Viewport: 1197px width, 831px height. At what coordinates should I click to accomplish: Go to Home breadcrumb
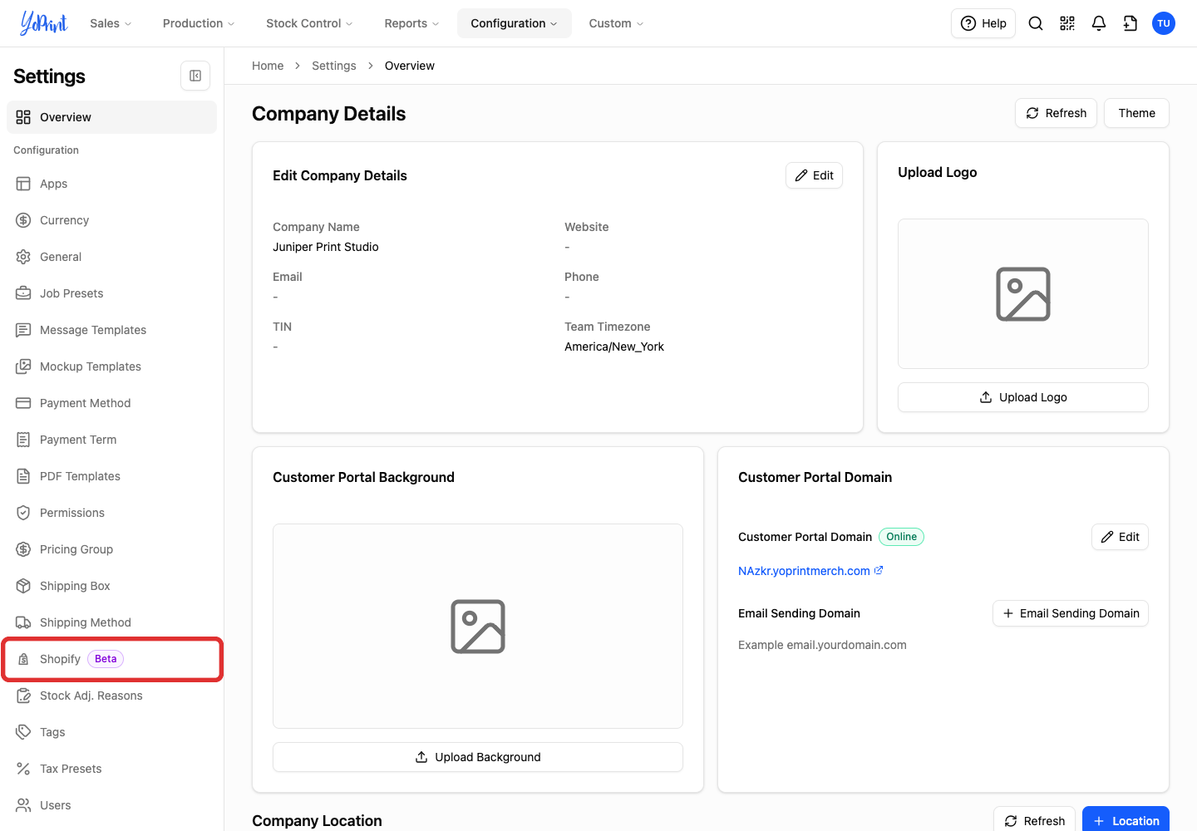click(268, 66)
